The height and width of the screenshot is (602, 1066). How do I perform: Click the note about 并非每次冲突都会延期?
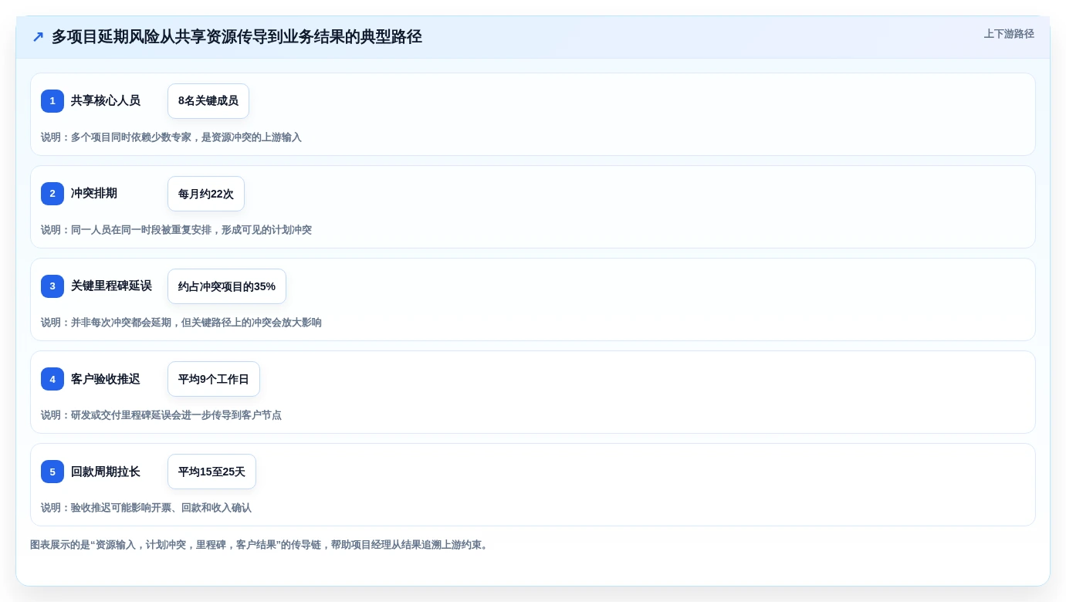(x=181, y=323)
